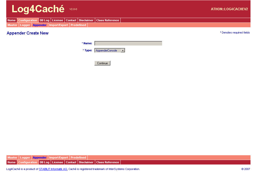Click the Continue button
The height and width of the screenshot is (178, 257).
[x=102, y=63]
